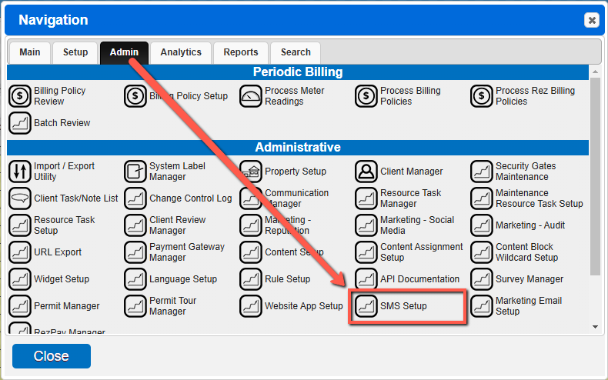Screen dimensions: 608x380
Task: Select the Admin tab
Action: coord(124,53)
